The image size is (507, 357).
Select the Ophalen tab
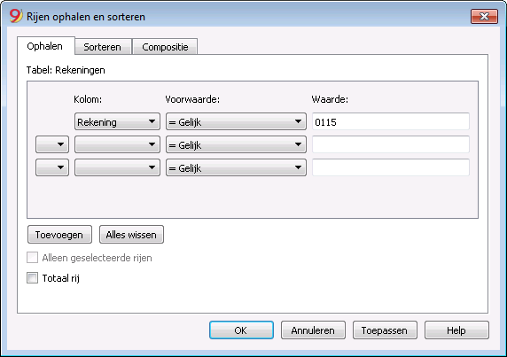pos(45,46)
